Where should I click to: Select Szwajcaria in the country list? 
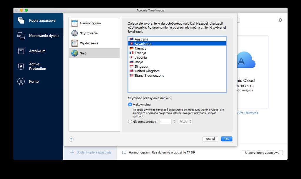click(x=177, y=44)
